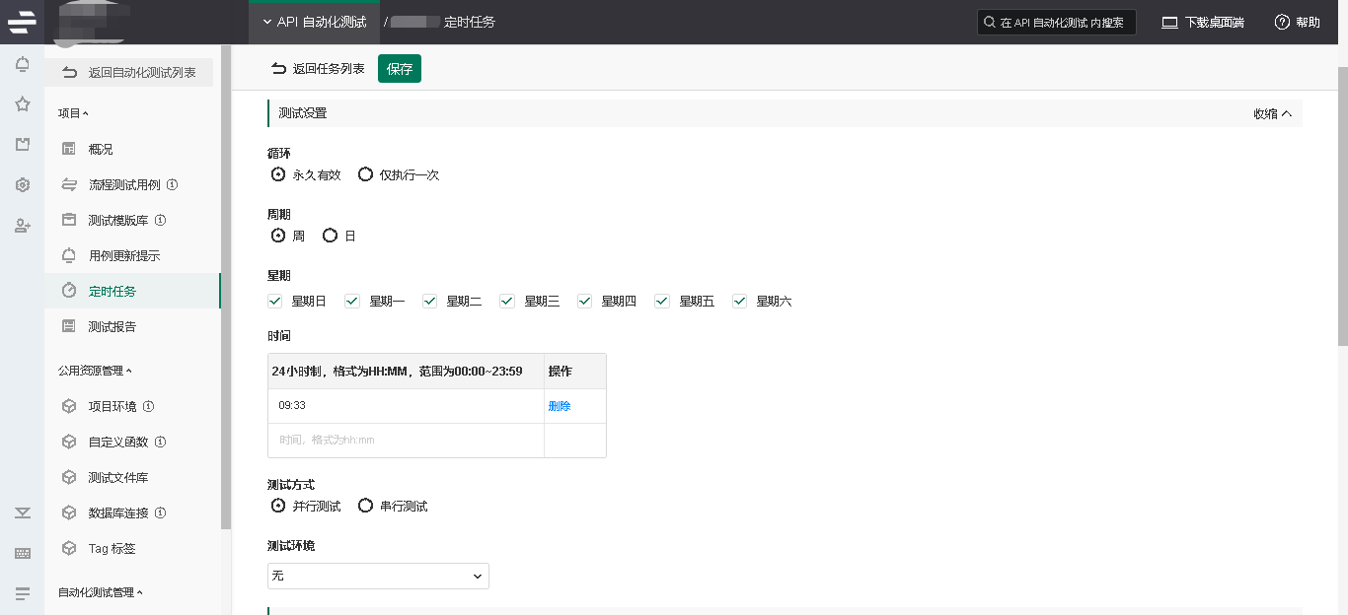
Task: Click the keyboard icon in left rail
Action: [22, 553]
